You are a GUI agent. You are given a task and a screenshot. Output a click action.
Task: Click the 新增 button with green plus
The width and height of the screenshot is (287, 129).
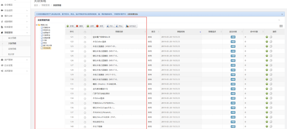70,26
